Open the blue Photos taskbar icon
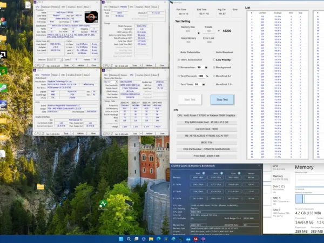This screenshot has width=324, height=243. 188,239
